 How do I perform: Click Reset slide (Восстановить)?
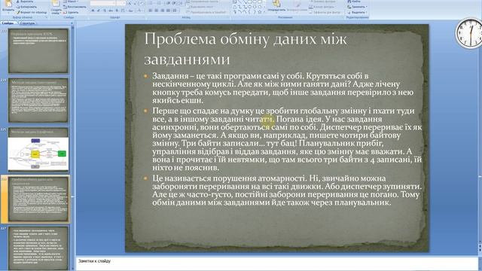coord(75,7)
